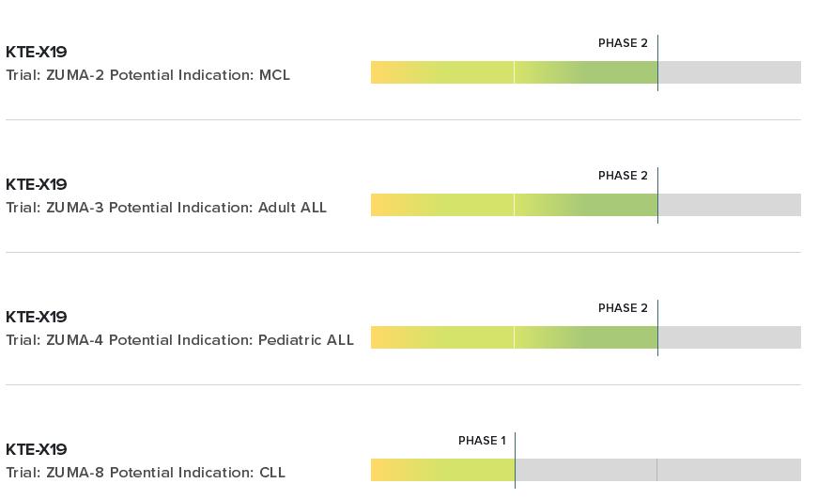Image resolution: width=818 pixels, height=499 pixels.
Task: Open the KTE-X19 heading above ZUMA-4 trial
Action: pyautogui.click(x=37, y=317)
